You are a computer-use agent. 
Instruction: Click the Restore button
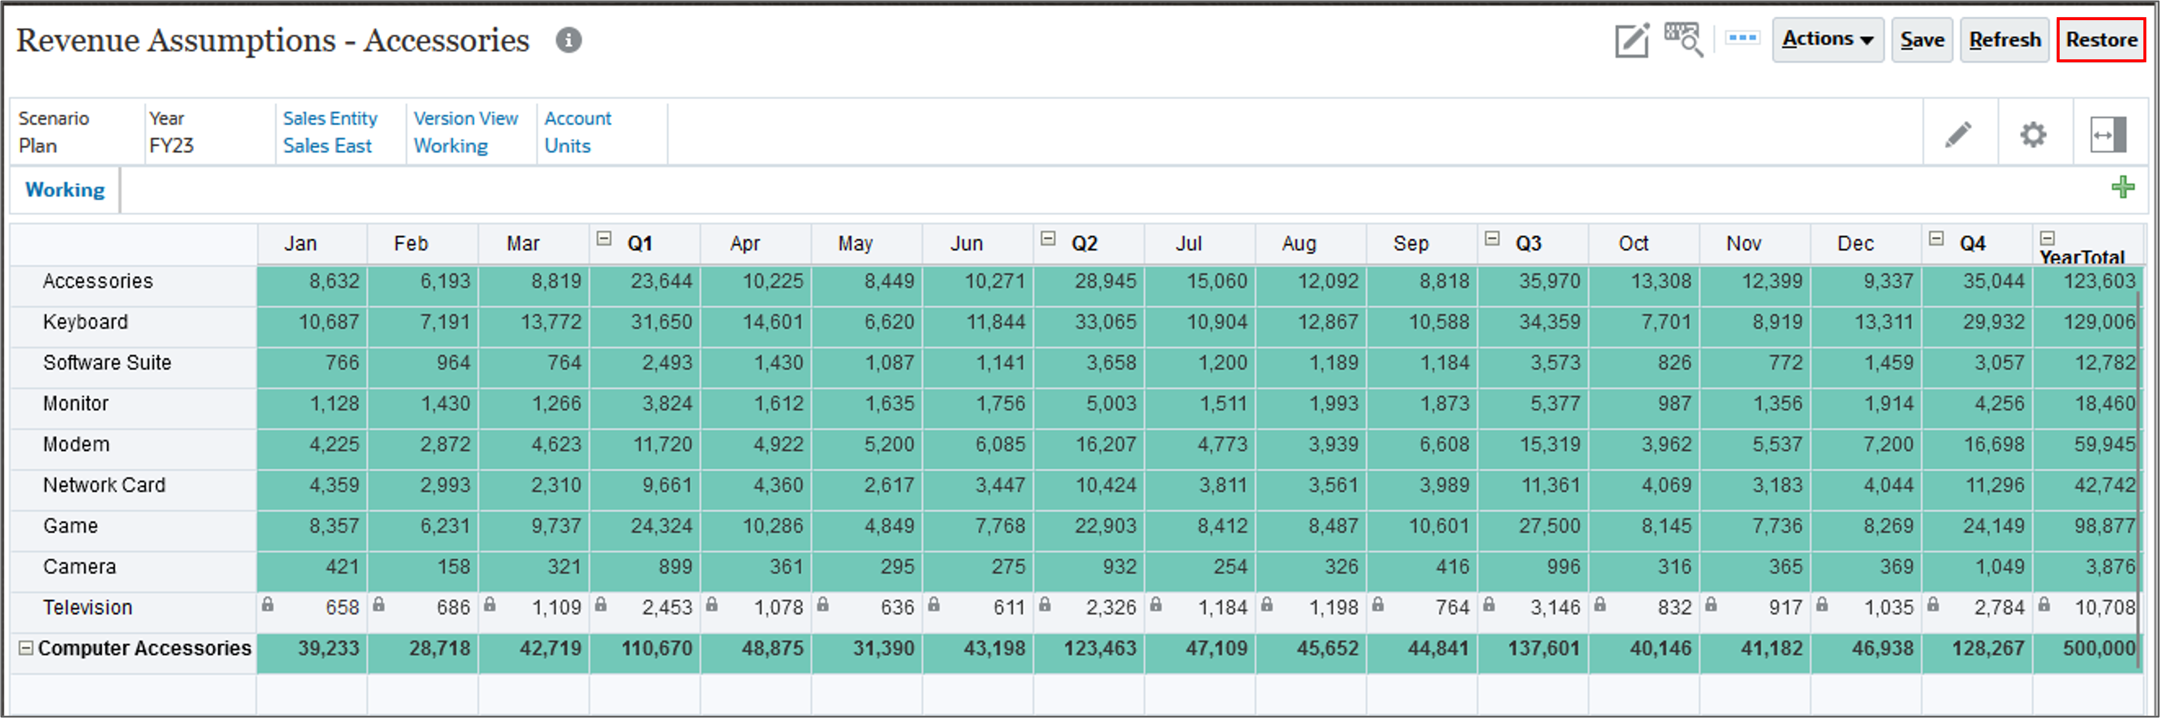click(x=2101, y=39)
